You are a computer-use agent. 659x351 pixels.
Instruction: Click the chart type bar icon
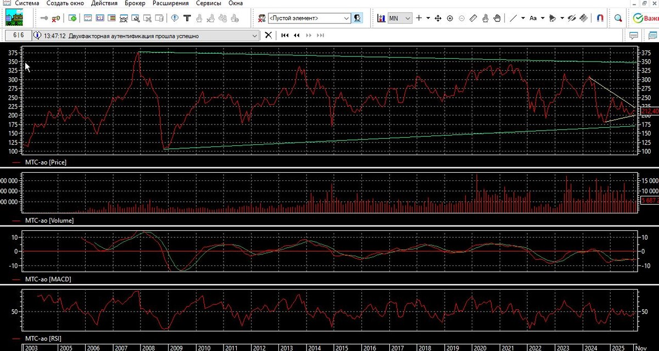click(x=381, y=18)
